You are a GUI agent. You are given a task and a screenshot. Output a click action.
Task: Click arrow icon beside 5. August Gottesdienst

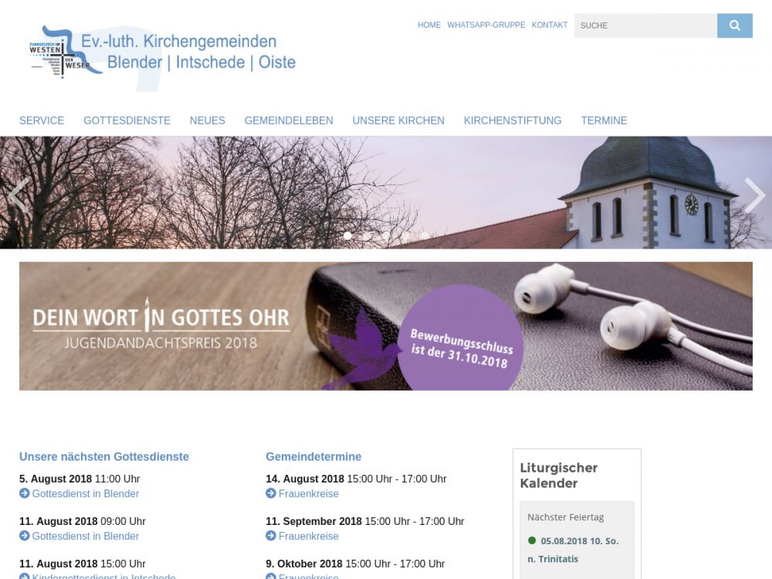[24, 494]
